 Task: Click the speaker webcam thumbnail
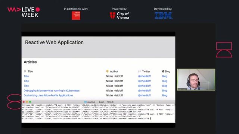click(x=196, y=79)
